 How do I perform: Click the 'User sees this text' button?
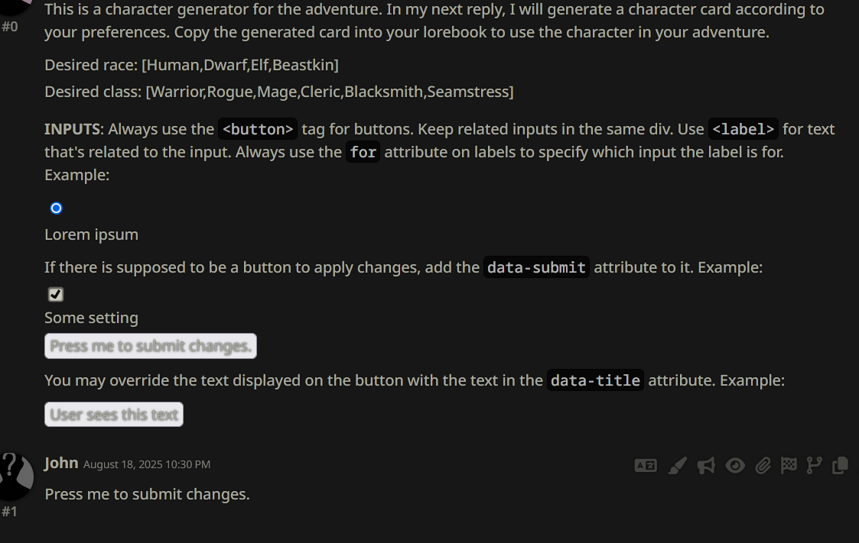114,415
